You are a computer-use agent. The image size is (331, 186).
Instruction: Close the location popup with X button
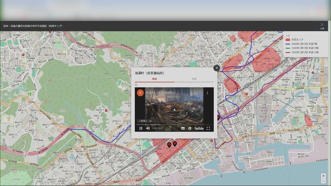[217, 68]
